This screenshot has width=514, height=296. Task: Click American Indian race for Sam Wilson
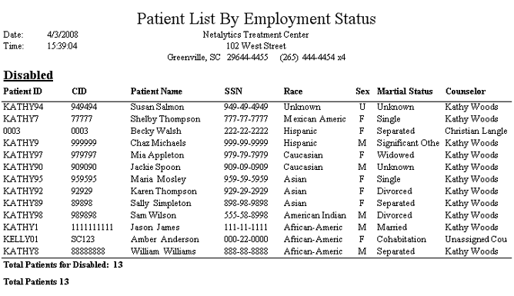tap(315, 215)
